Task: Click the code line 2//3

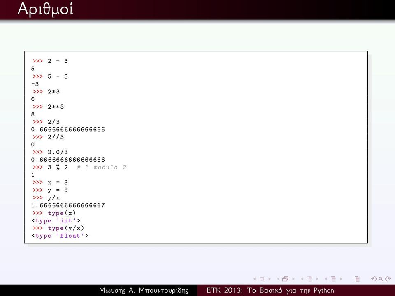Action: 56,137
